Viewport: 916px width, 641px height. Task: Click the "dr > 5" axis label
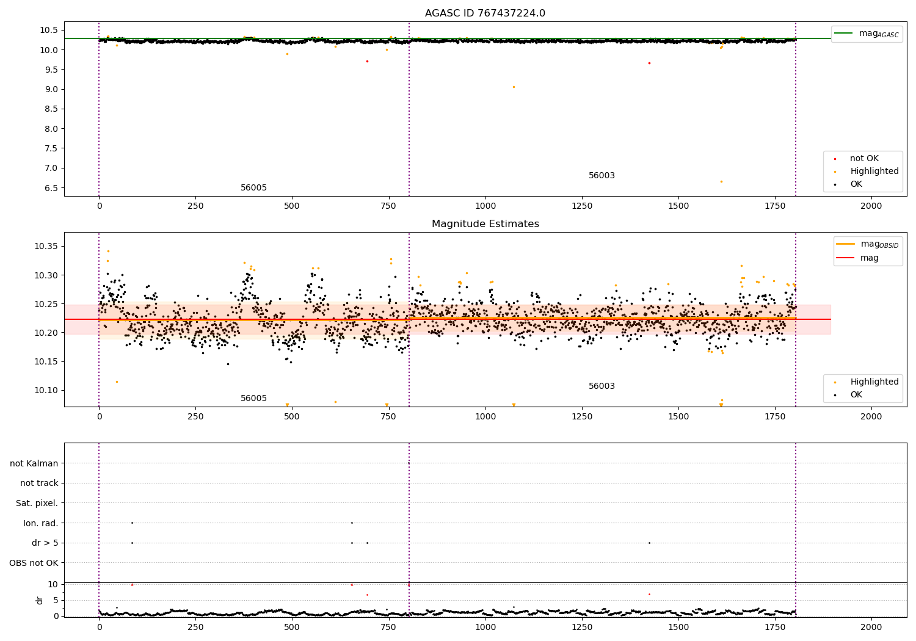45,543
